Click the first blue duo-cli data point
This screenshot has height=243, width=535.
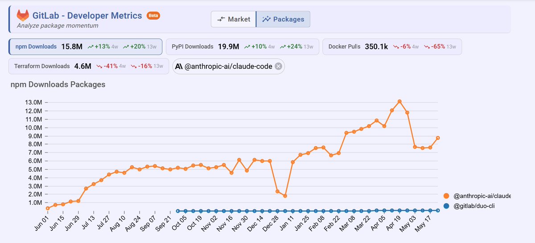pyautogui.click(x=178, y=210)
